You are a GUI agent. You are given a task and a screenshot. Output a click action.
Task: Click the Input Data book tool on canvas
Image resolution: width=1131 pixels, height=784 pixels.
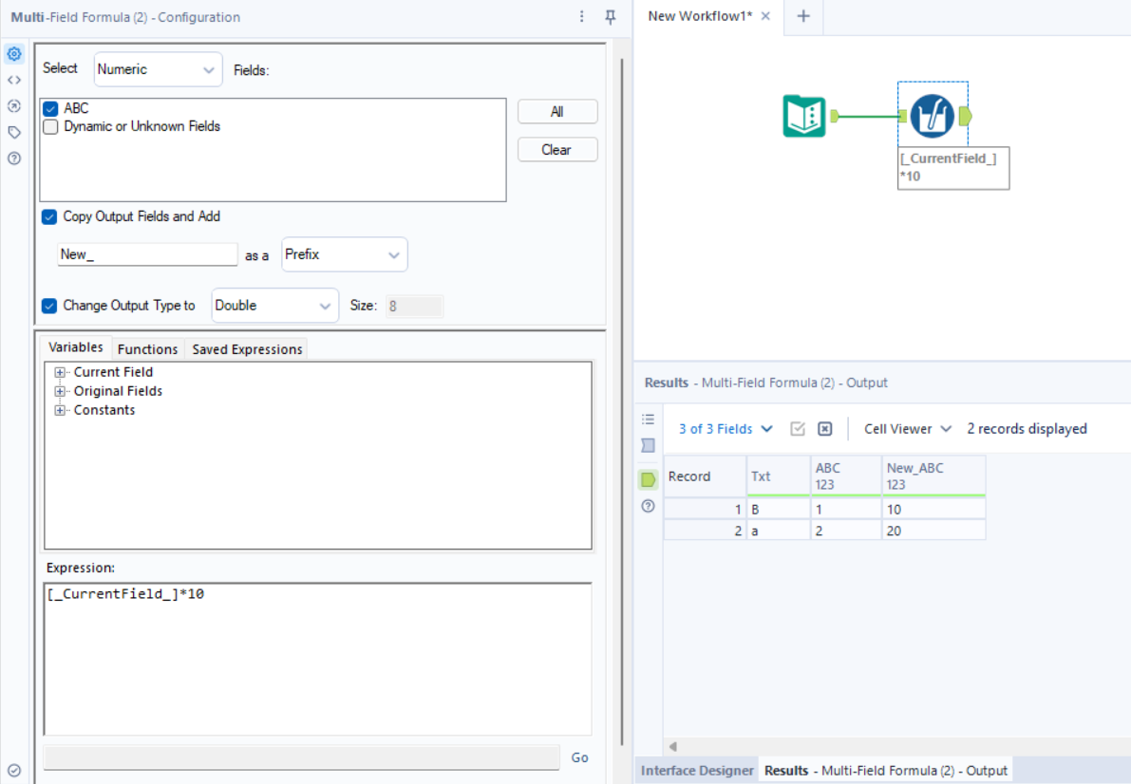[x=803, y=115]
